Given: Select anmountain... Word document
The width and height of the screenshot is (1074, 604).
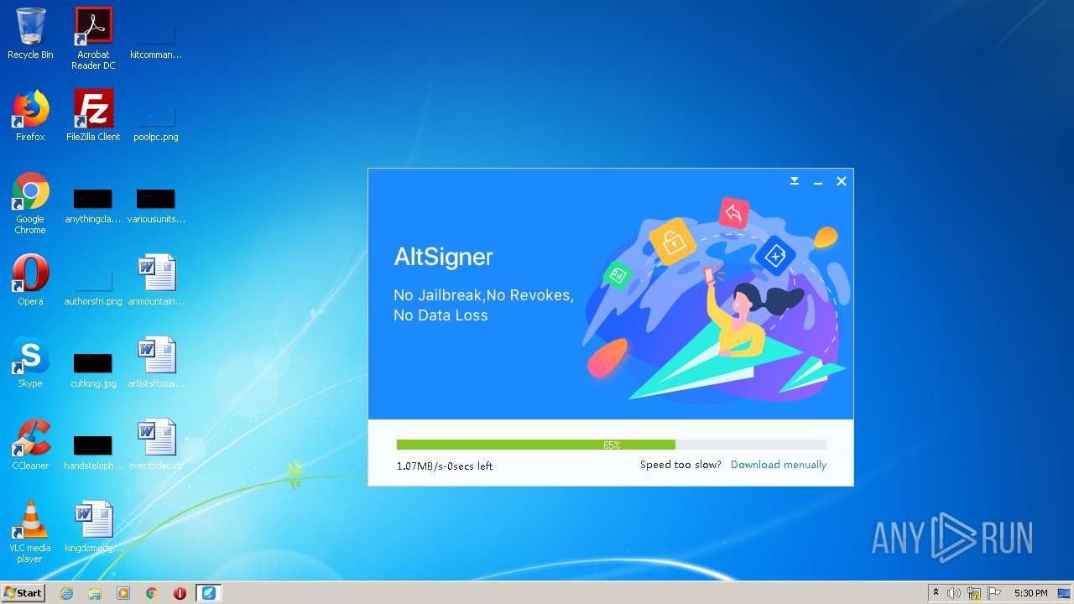Looking at the screenshot, I should (x=156, y=280).
